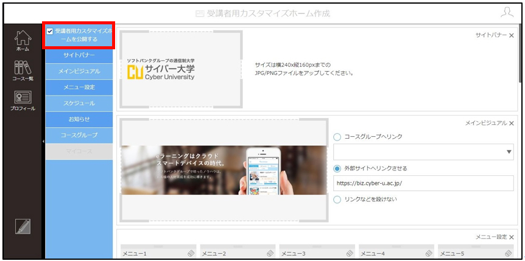The height and width of the screenshot is (261, 525).
Task: Open the Home icon in left sidebar
Action: [23, 41]
